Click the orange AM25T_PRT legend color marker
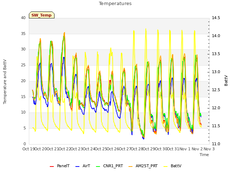 click(x=131, y=167)
